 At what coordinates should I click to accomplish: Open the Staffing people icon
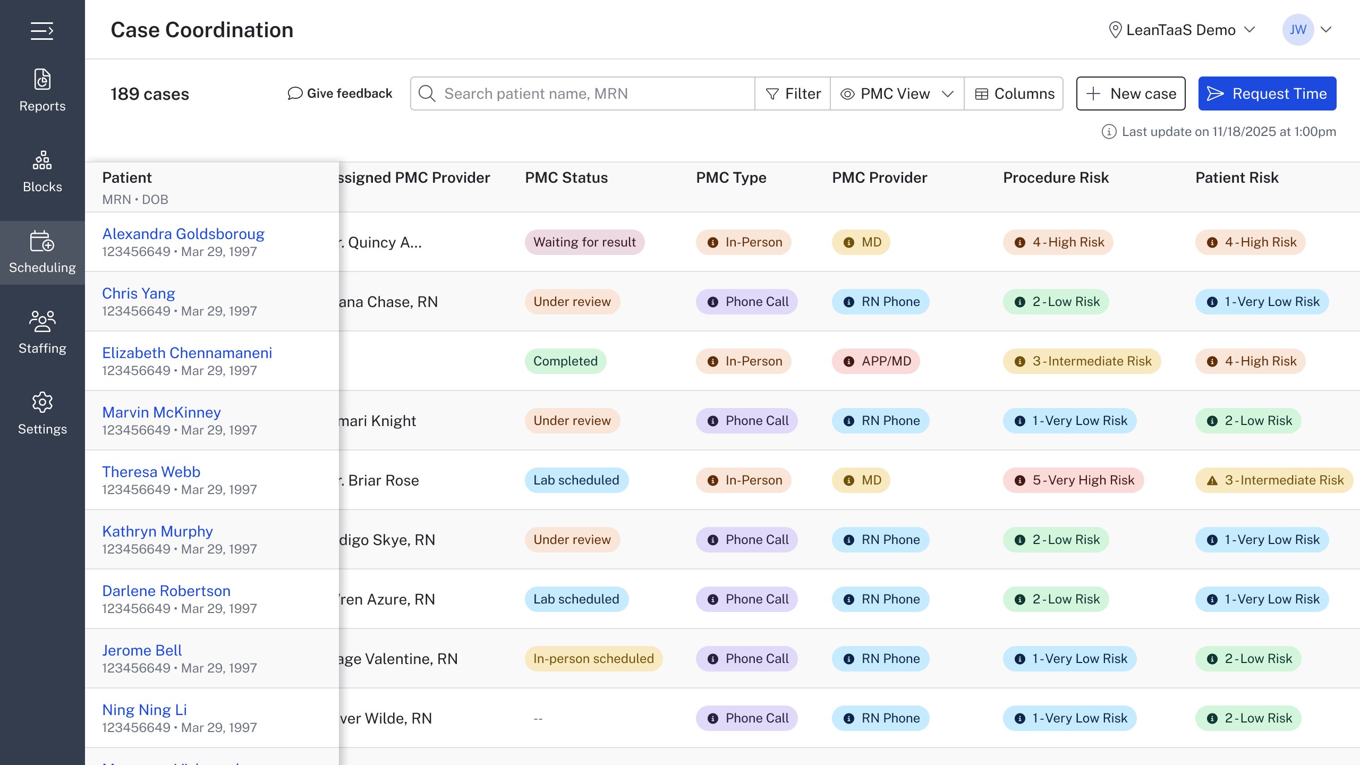point(42,321)
